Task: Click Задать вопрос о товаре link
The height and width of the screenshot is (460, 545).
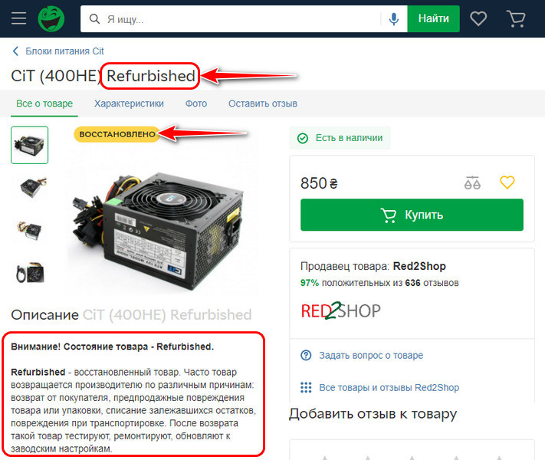Action: click(x=371, y=355)
